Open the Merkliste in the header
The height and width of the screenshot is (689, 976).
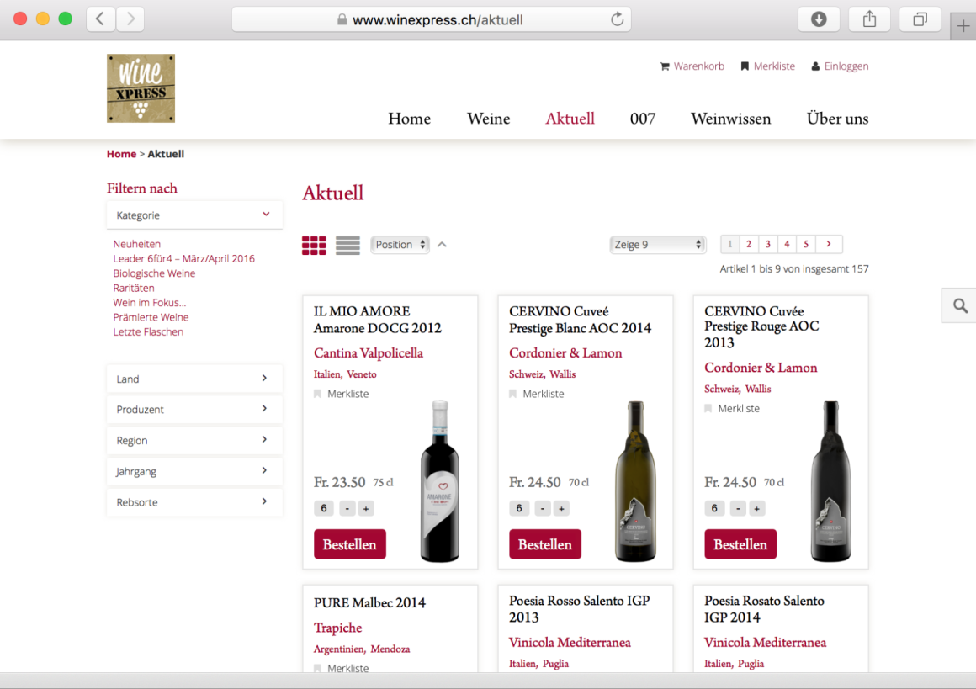[767, 66]
